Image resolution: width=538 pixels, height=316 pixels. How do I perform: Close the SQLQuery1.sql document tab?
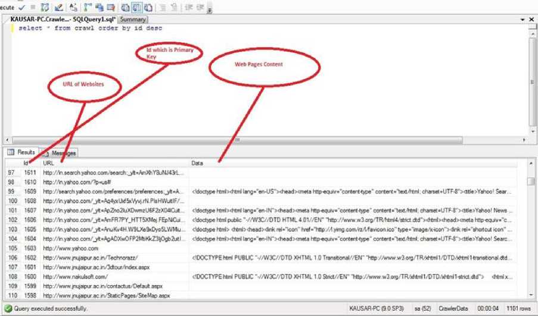[x=531, y=20]
